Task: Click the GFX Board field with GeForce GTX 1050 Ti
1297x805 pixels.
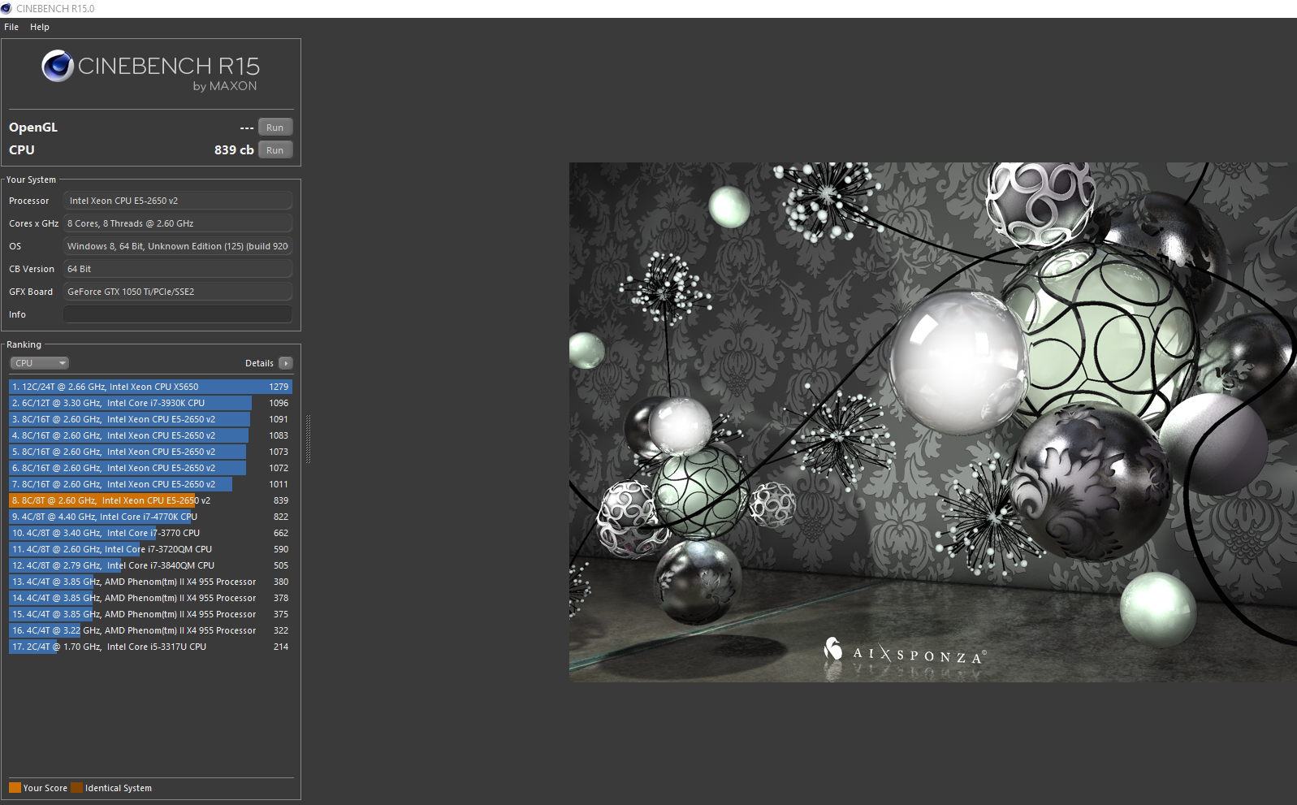Action: 178,292
